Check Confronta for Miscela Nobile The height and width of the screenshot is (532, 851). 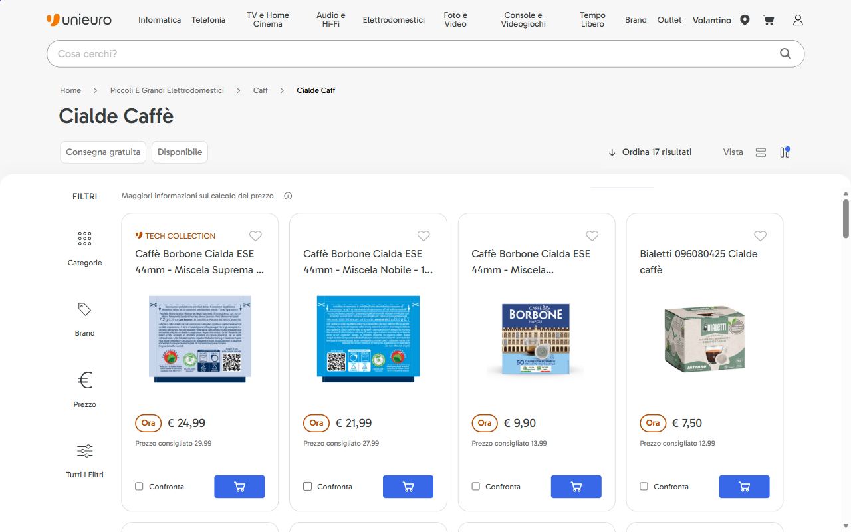(x=307, y=487)
